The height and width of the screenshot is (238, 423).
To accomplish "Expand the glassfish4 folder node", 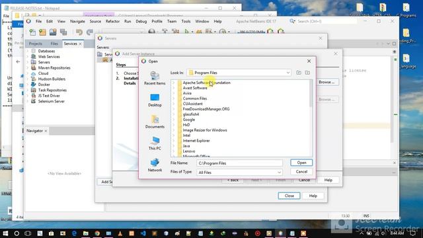I will point(174,114).
